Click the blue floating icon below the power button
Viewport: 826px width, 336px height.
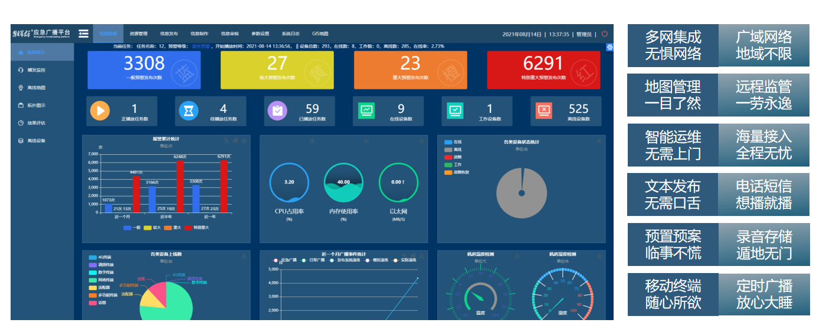coord(609,47)
